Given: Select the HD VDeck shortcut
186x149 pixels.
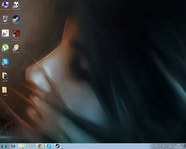Looking at the screenshot, I should pos(5,34).
